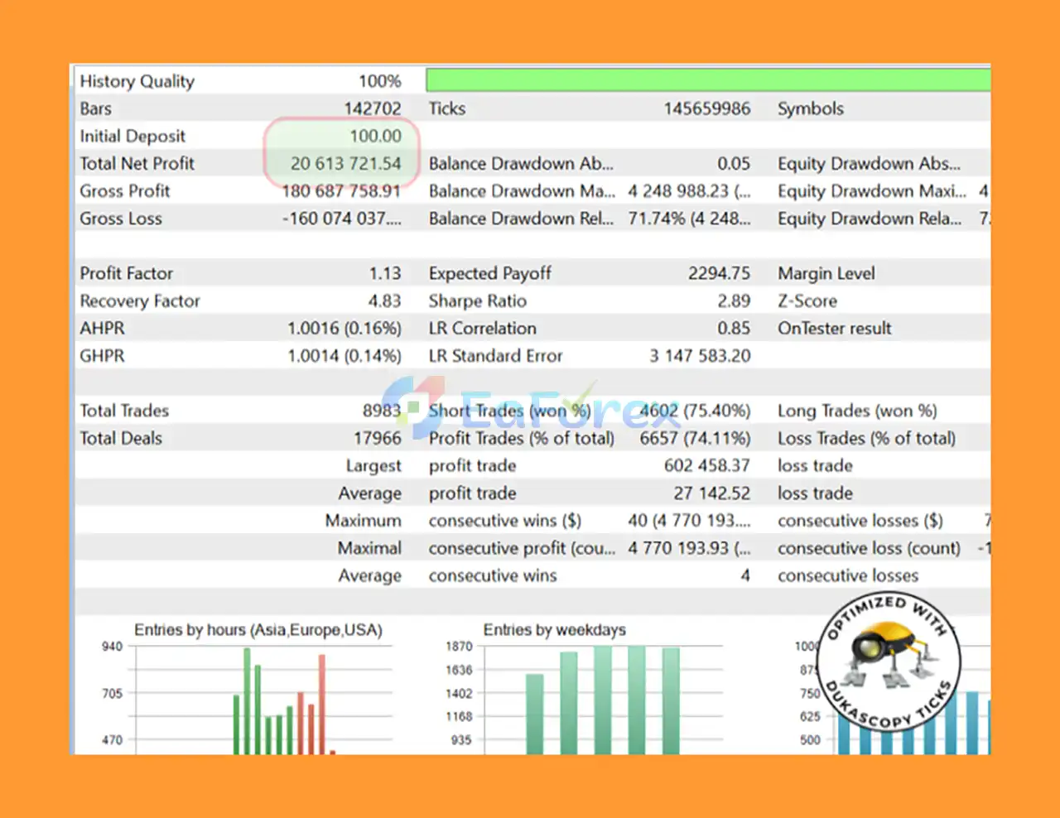The width and height of the screenshot is (1060, 818).
Task: Select the Bars value 142702
Action: pyautogui.click(x=373, y=108)
